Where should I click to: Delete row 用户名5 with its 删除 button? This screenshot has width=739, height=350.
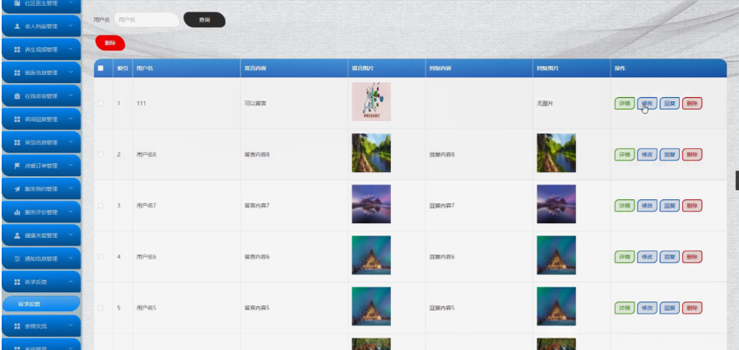(692, 308)
